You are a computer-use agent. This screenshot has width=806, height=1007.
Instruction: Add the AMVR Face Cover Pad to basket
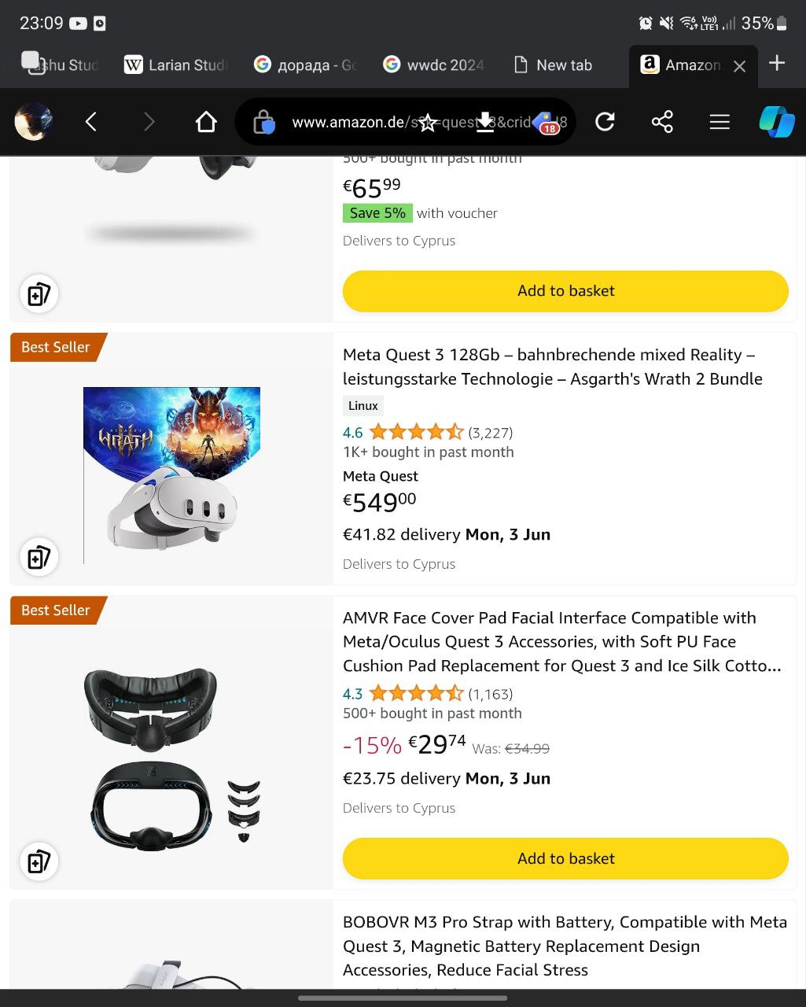(565, 858)
